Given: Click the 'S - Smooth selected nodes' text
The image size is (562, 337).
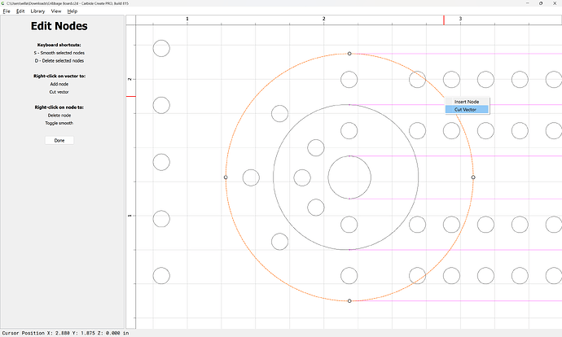Looking at the screenshot, I should point(59,53).
